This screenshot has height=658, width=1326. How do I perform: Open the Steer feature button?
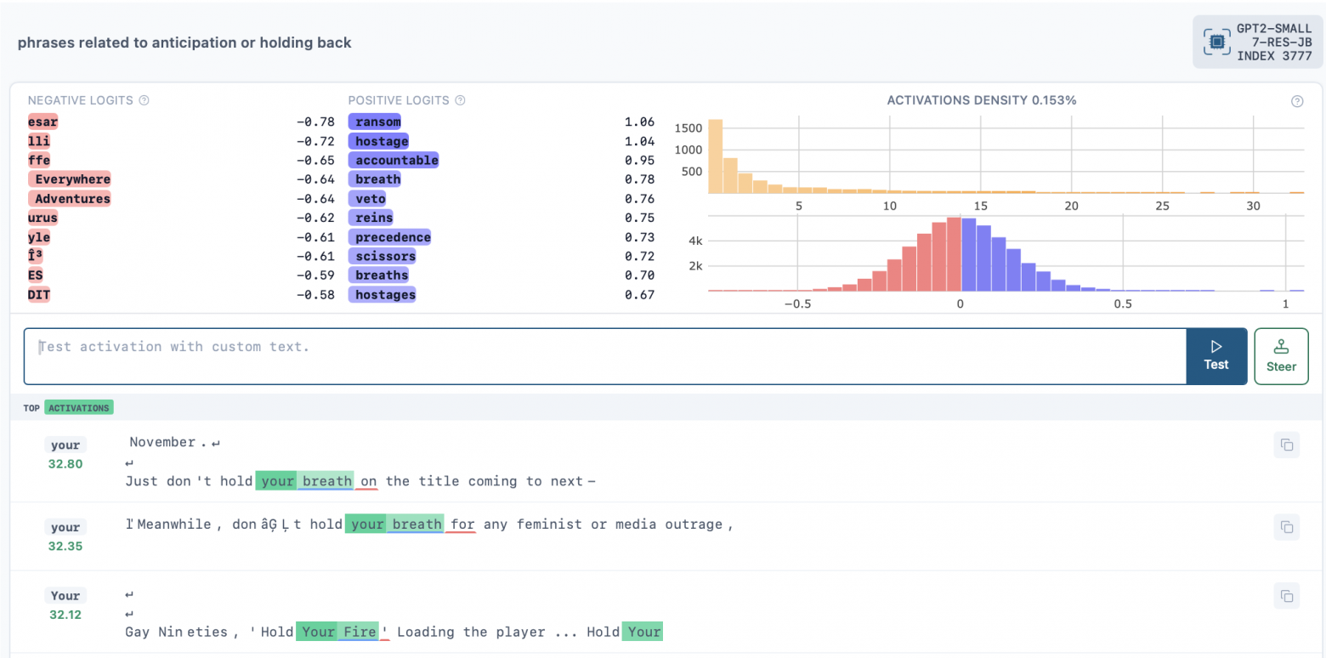[x=1280, y=356]
